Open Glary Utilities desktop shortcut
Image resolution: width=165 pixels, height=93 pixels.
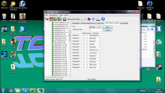click(x=22, y=5)
